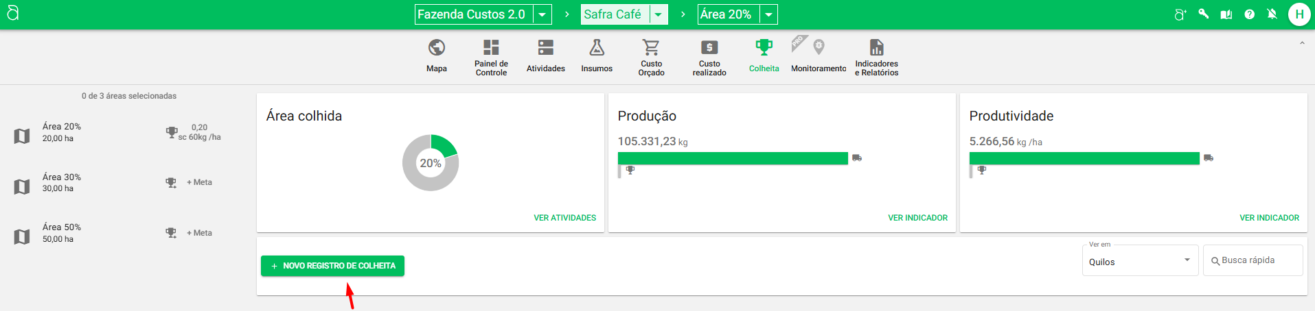
Task: Open the Monitoramento PRO tab
Action: coord(818,56)
